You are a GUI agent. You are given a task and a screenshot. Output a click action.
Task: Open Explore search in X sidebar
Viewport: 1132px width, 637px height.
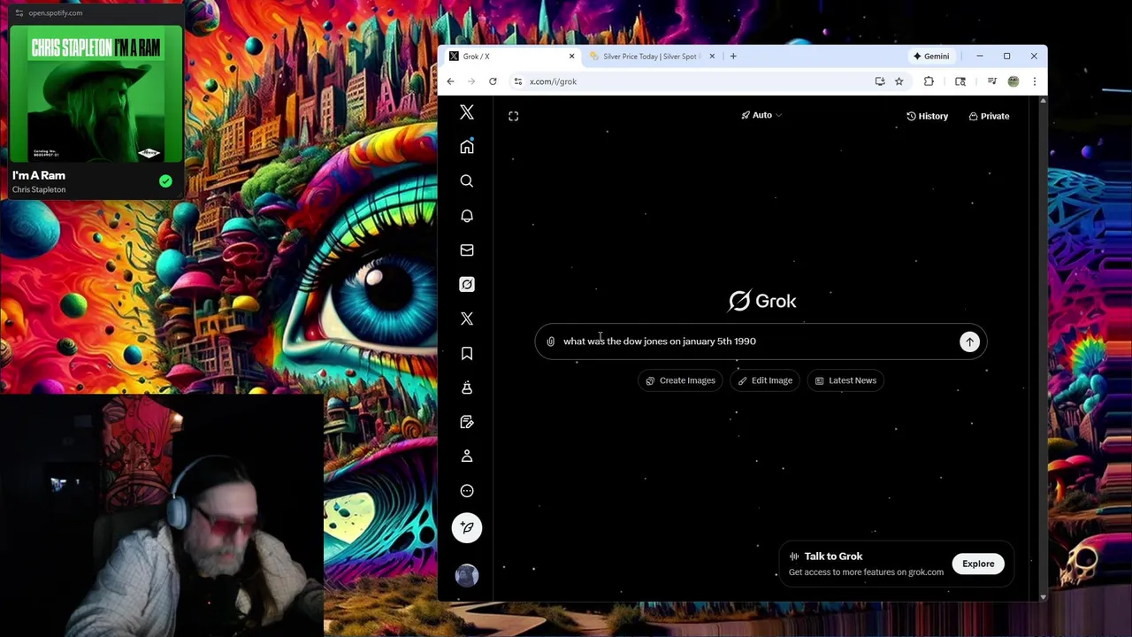467,181
